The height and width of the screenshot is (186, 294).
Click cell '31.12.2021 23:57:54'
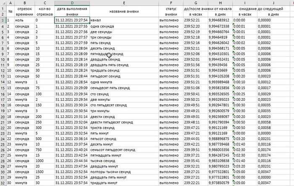pyautogui.click(x=72, y=183)
